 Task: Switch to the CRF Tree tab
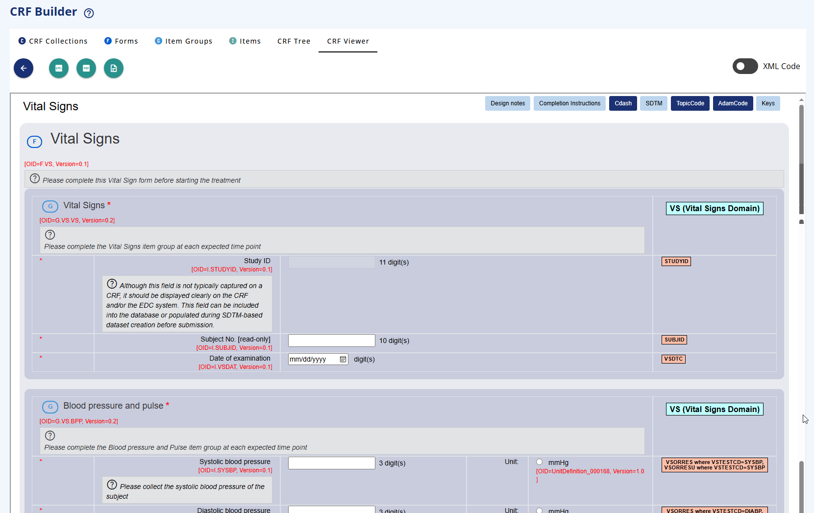pyautogui.click(x=294, y=41)
